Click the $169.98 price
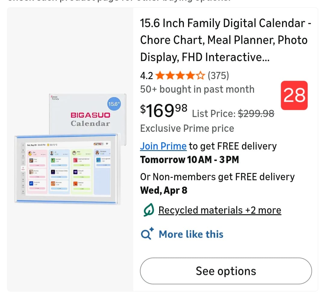The height and width of the screenshot is (293, 325). [x=164, y=110]
